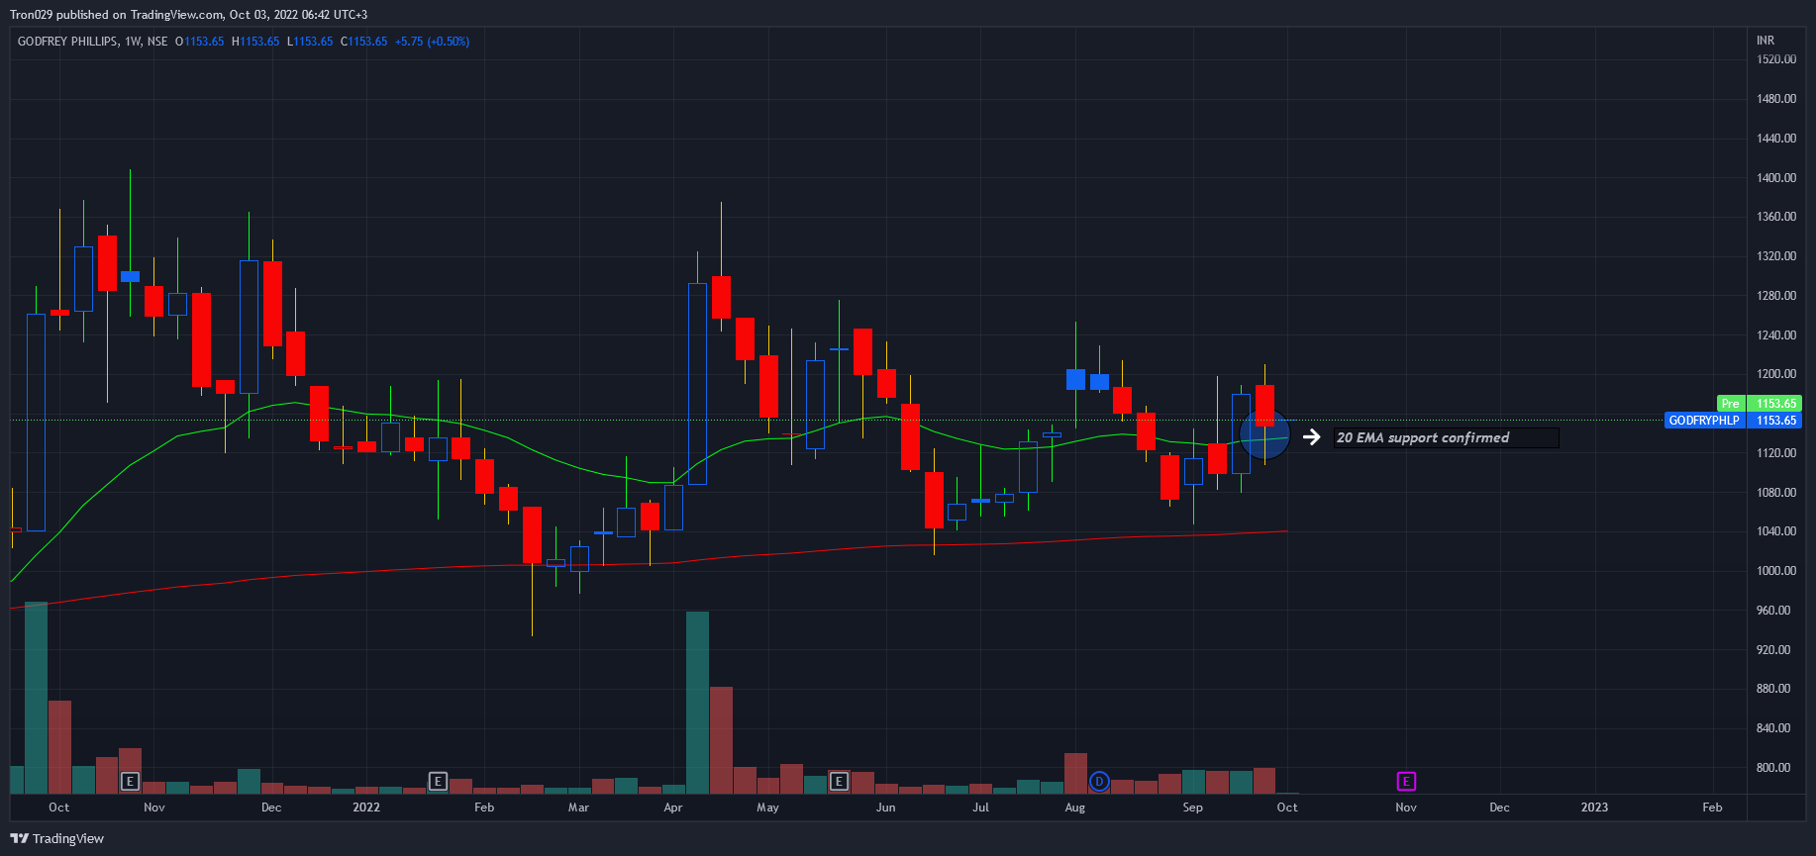Click the 2023 label on time axis
This screenshot has width=1816, height=856.
1594,808
